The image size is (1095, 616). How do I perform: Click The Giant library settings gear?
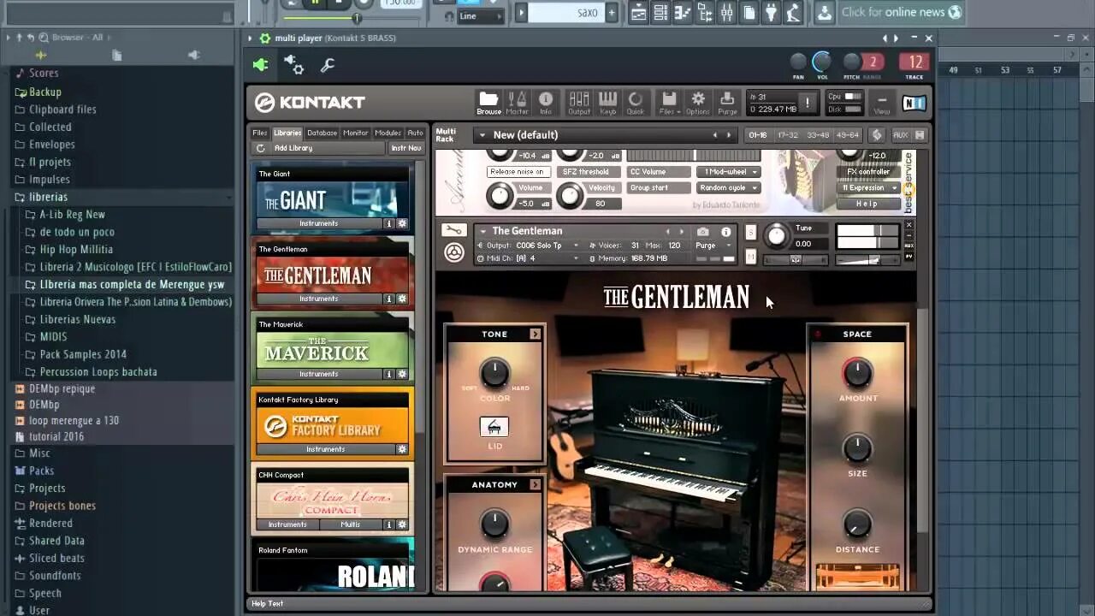pos(402,223)
